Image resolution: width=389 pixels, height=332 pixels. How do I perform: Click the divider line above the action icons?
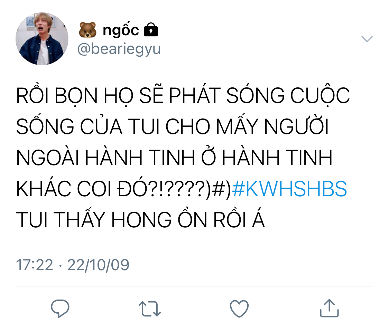(x=194, y=286)
